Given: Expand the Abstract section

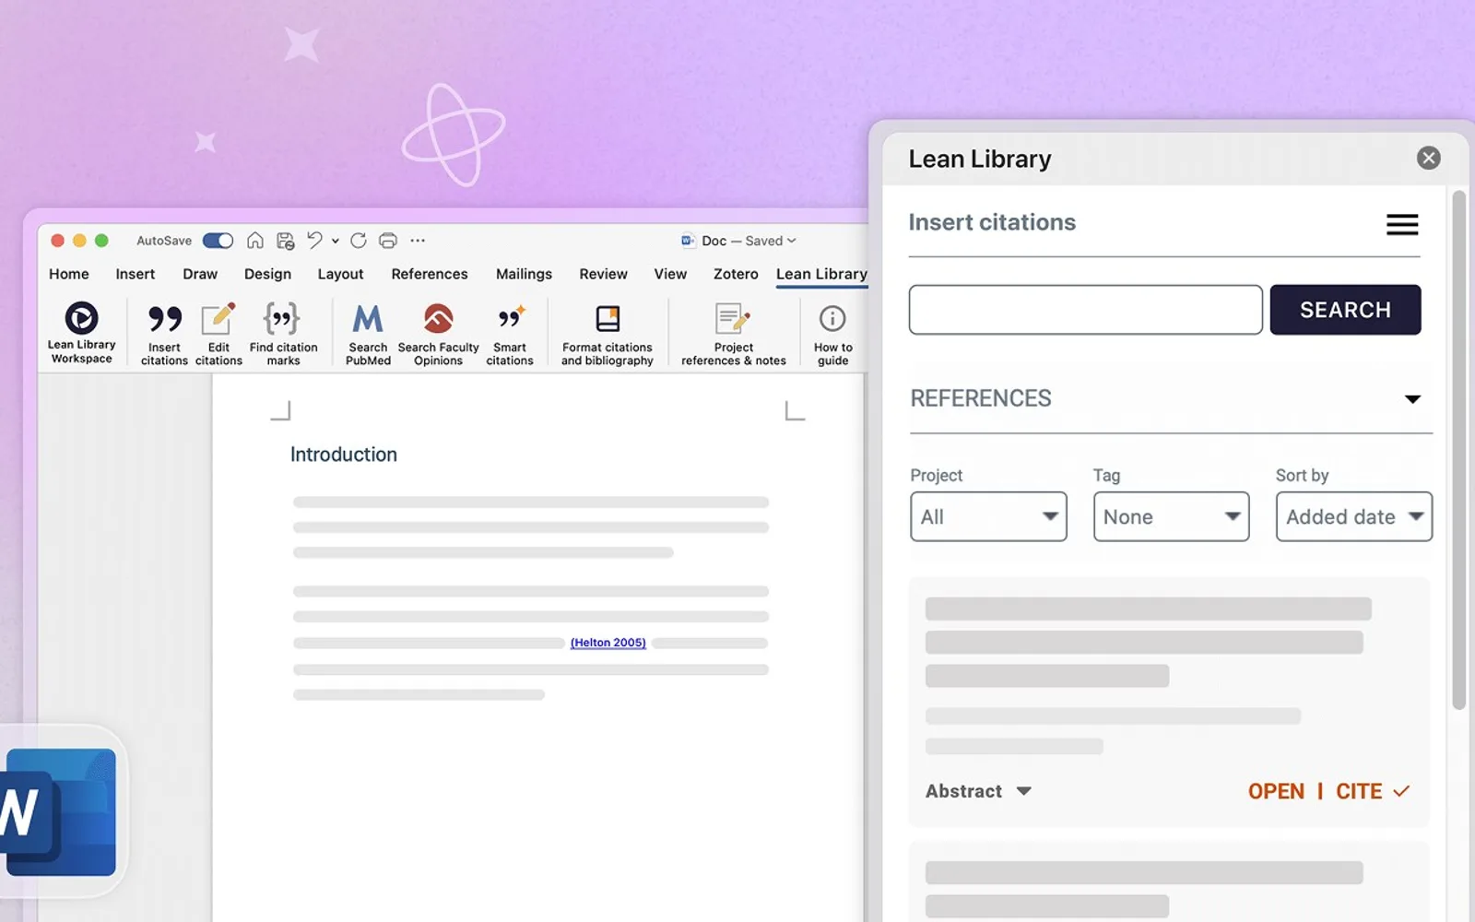Looking at the screenshot, I should pos(978,791).
